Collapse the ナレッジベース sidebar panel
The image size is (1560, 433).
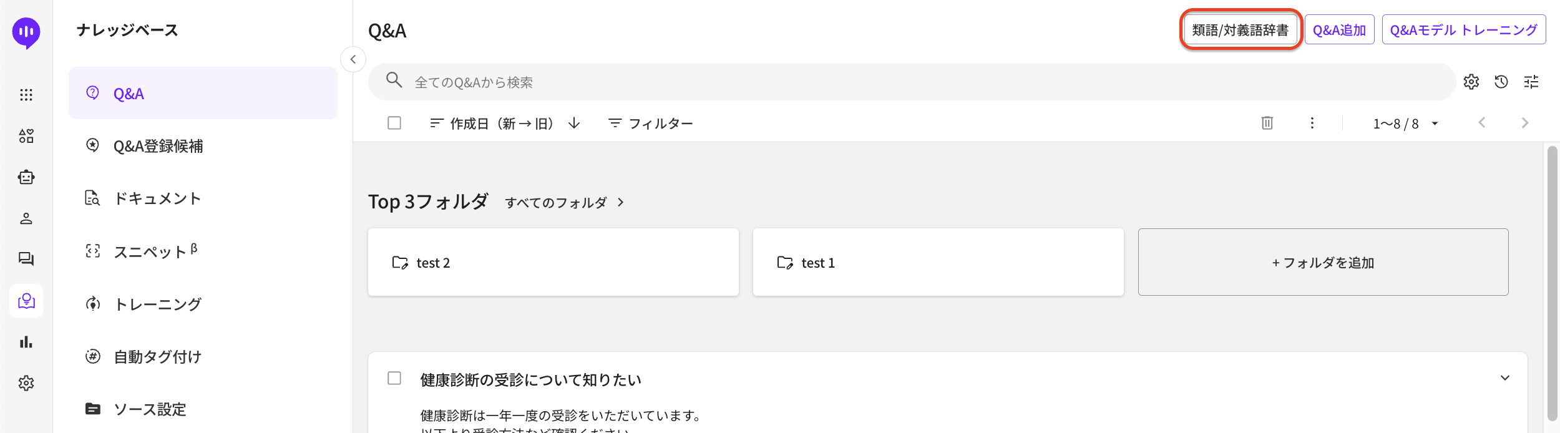[353, 59]
